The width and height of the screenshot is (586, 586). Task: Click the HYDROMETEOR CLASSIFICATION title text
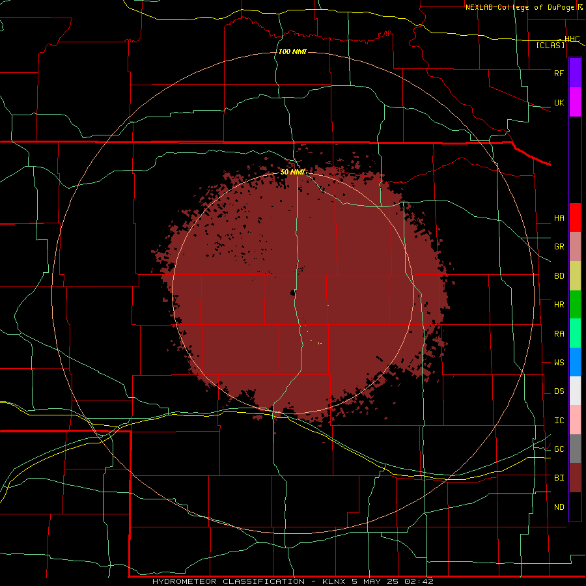click(x=229, y=581)
